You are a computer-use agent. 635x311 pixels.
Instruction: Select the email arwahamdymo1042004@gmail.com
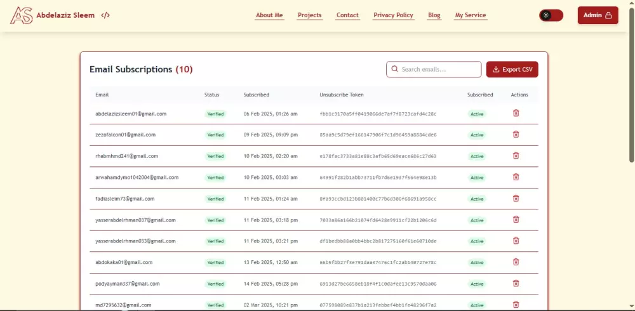[x=137, y=177]
